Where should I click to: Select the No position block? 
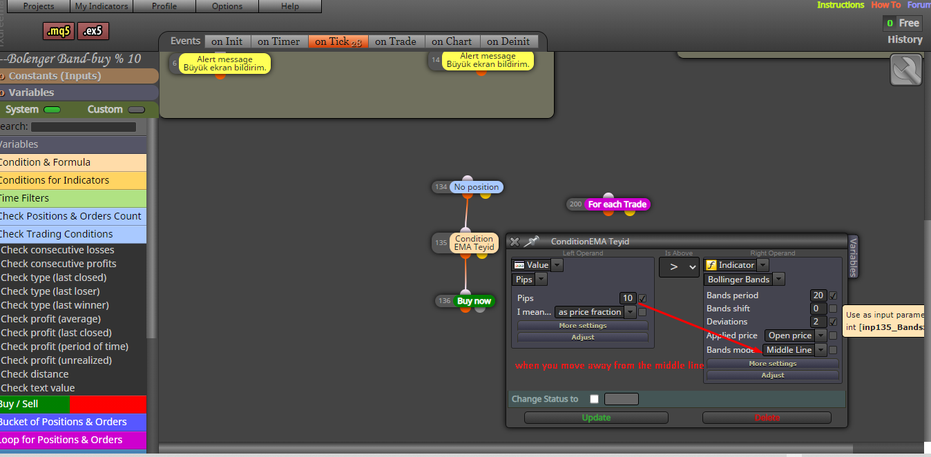click(476, 187)
